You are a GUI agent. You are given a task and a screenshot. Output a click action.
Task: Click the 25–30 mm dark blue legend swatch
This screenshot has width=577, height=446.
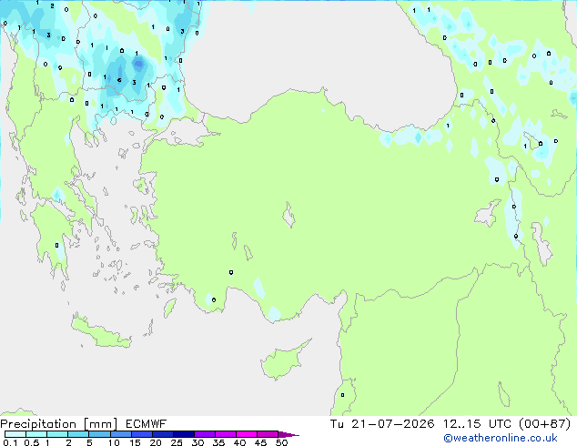click(184, 434)
